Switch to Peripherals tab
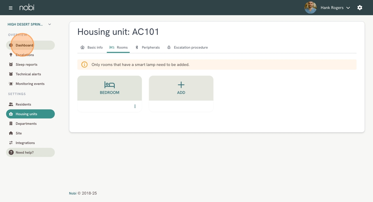The height and width of the screenshot is (202, 373). (x=148, y=48)
